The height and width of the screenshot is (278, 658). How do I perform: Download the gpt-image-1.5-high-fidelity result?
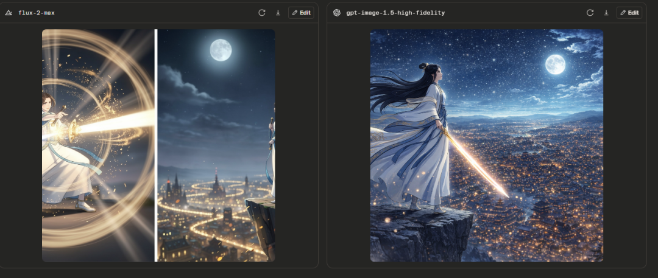606,13
